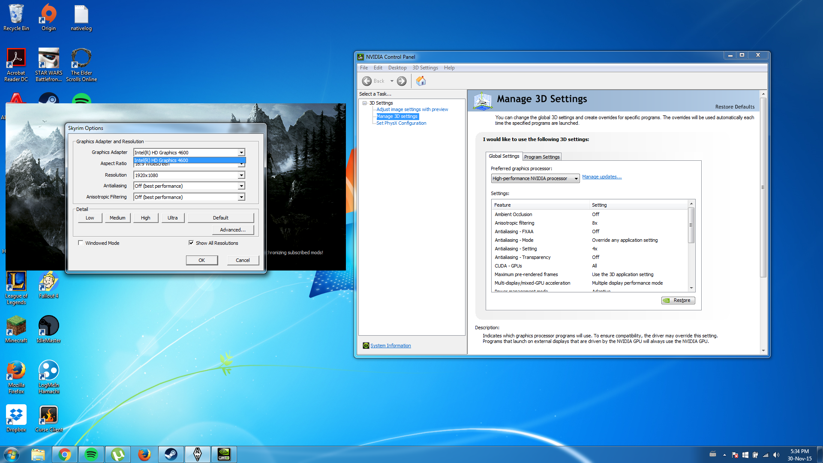Open Mozilla Firefox desktop icon
This screenshot has width=823, height=463.
coord(16,377)
